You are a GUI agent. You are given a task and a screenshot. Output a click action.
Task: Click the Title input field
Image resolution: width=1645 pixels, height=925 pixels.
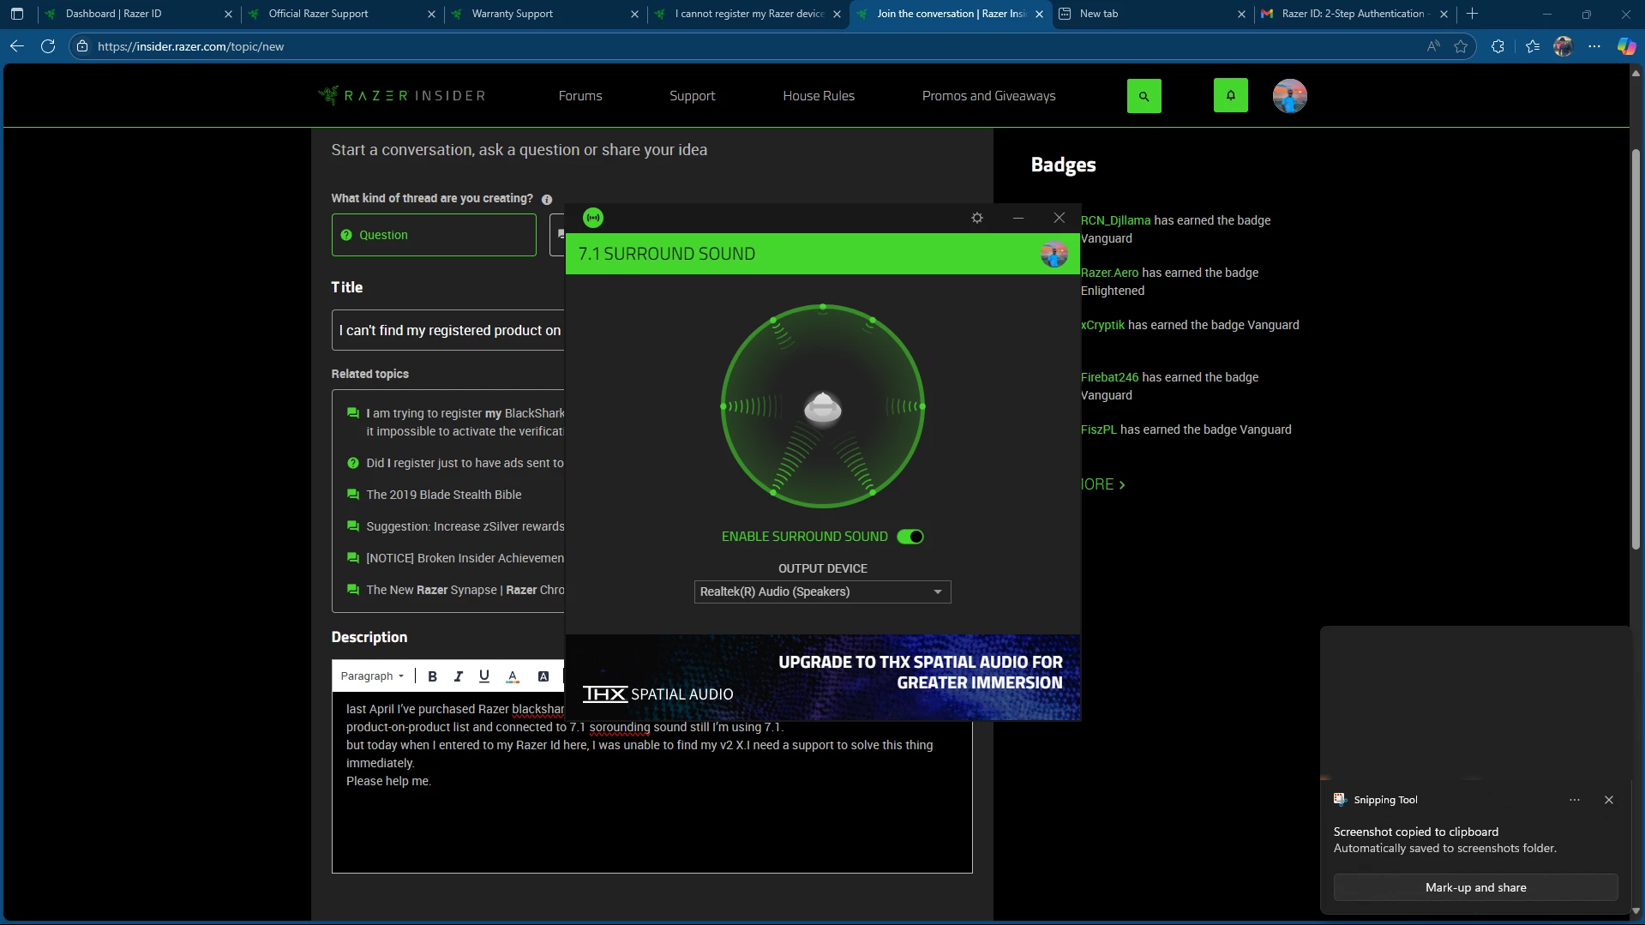[x=448, y=330]
